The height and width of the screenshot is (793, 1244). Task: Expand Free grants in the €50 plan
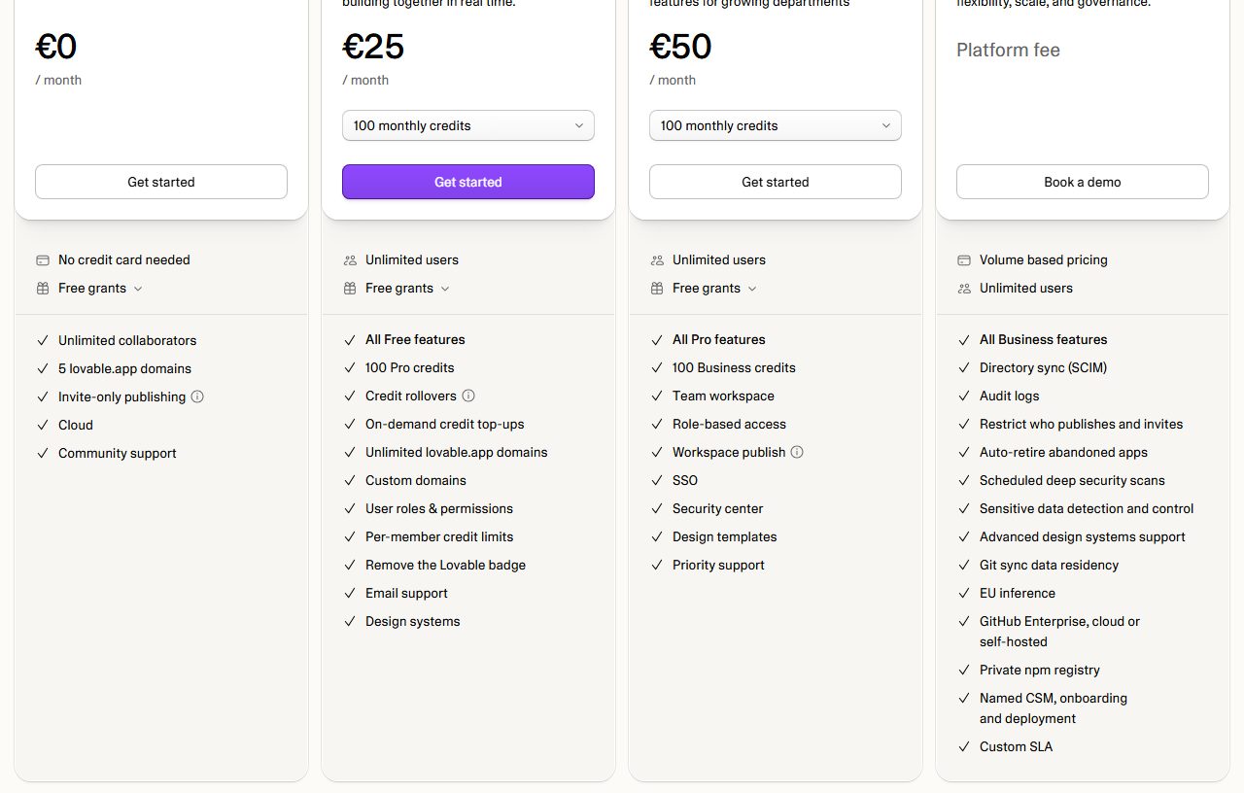click(x=714, y=288)
